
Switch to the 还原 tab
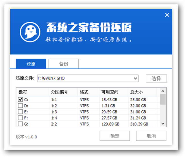pyautogui.click(x=31, y=64)
